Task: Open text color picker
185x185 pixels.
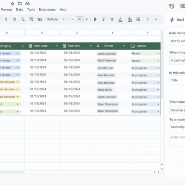Action: (x=120, y=19)
